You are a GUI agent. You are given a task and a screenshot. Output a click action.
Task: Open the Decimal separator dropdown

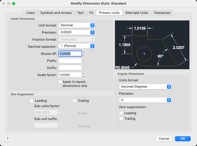(x=77, y=46)
